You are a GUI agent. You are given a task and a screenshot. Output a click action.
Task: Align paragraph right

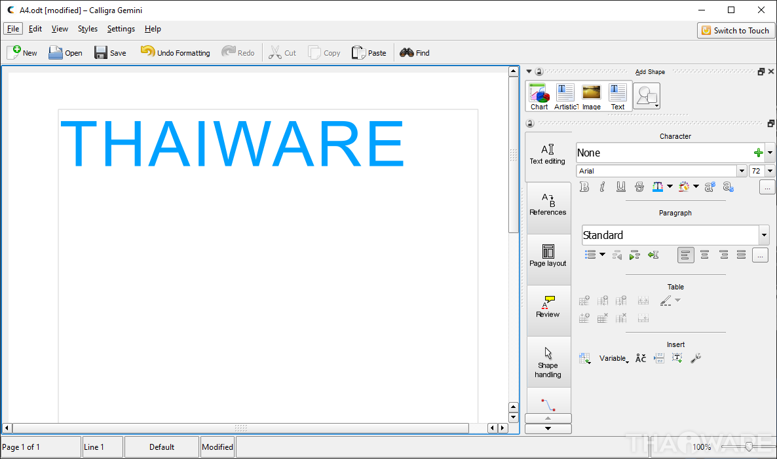coord(723,255)
